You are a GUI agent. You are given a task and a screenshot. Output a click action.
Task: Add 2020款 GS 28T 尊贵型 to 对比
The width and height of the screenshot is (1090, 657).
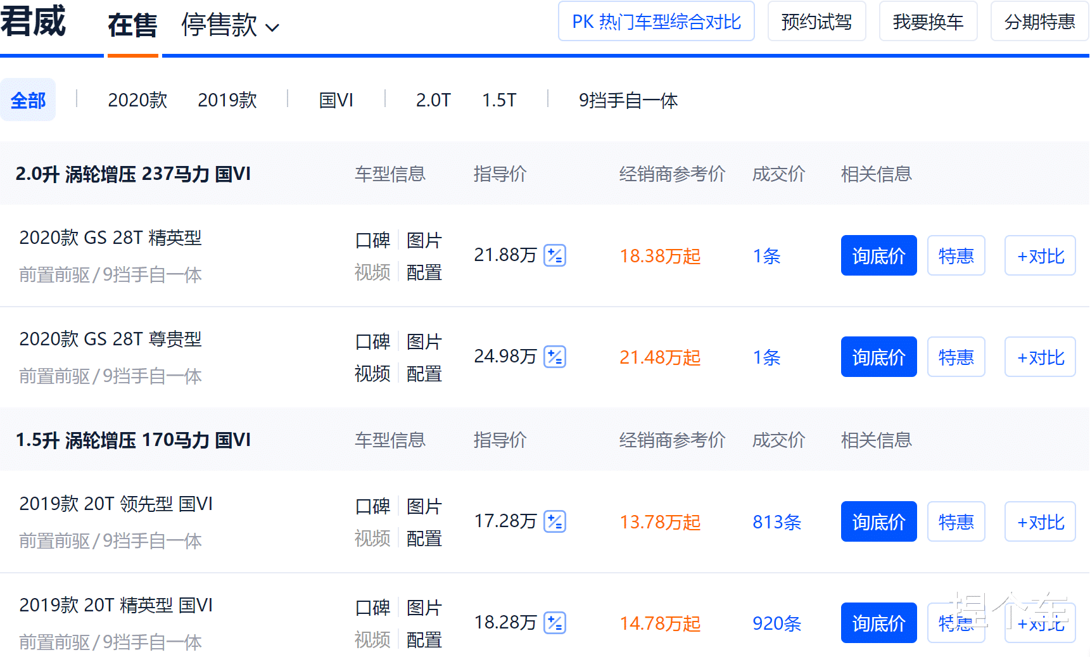1039,357
